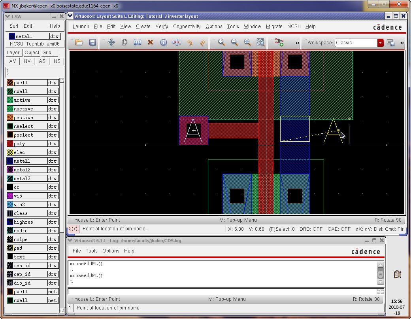Click the CIW command input field

tap(221, 291)
